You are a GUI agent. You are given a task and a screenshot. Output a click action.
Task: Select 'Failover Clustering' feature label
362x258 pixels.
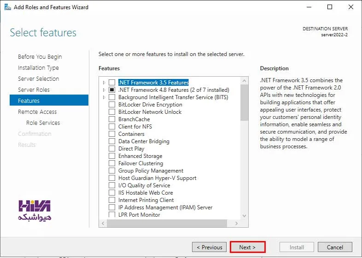click(140, 163)
